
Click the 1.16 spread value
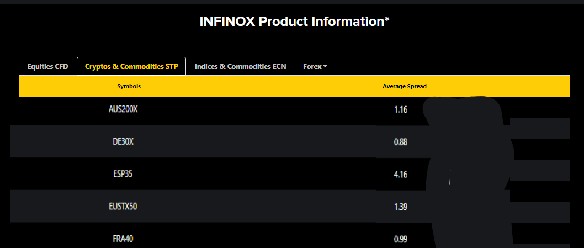[401, 110]
